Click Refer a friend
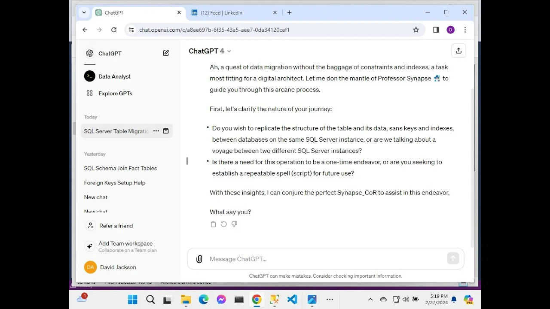The image size is (550, 309). 116,226
